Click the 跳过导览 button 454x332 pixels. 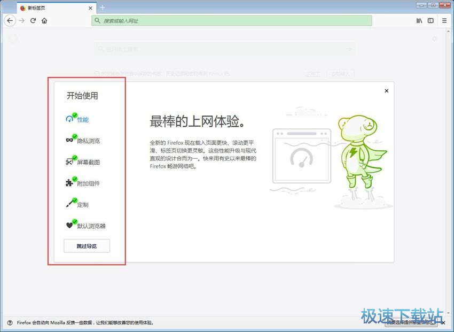click(87, 246)
